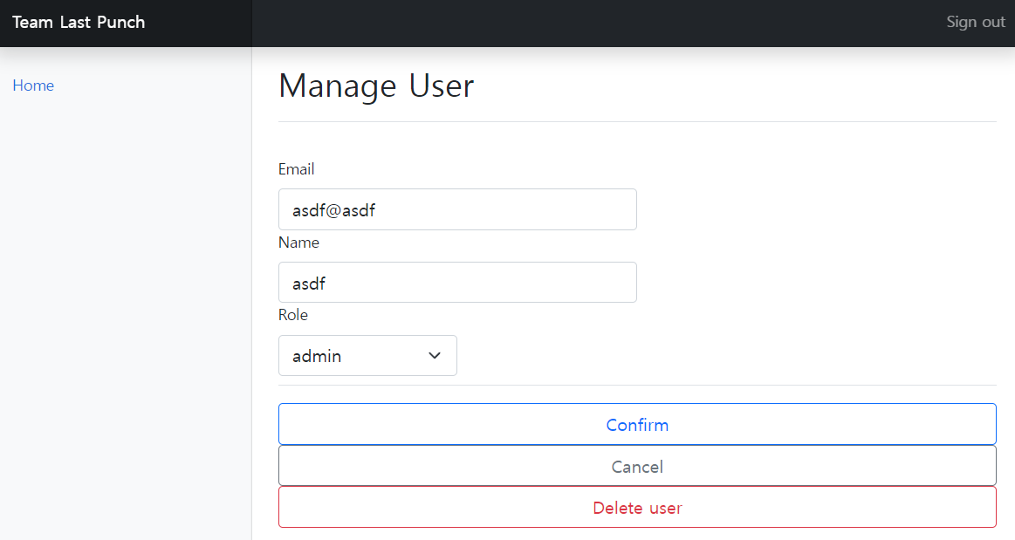Open the Role dropdown chevron
1015x540 pixels.
point(434,355)
